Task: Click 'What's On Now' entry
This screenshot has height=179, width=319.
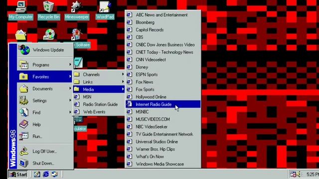Action: (163, 157)
